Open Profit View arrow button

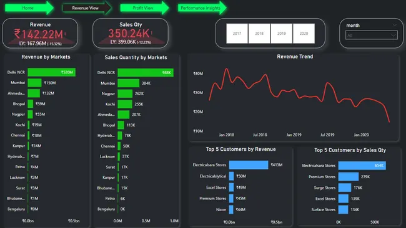pos(144,8)
